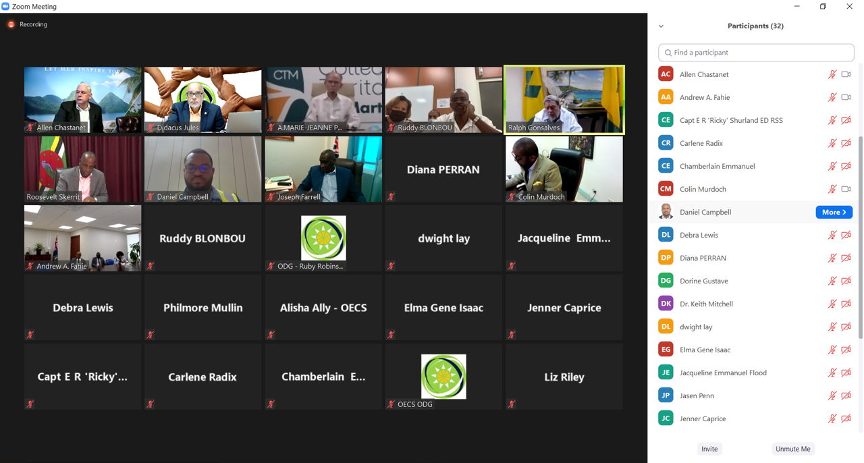Click the Invite button
Image resolution: width=864 pixels, height=463 pixels.
click(709, 449)
